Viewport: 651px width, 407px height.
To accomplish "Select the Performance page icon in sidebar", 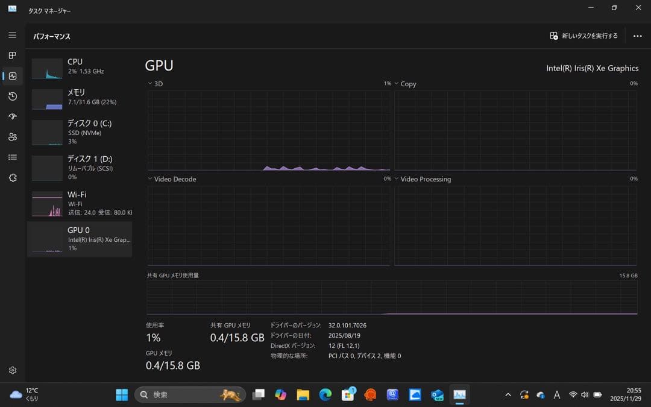I will pyautogui.click(x=12, y=76).
